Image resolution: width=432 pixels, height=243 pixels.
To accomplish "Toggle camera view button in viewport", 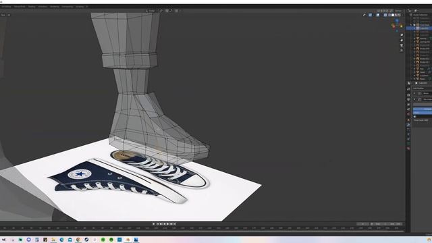I will coord(402,45).
